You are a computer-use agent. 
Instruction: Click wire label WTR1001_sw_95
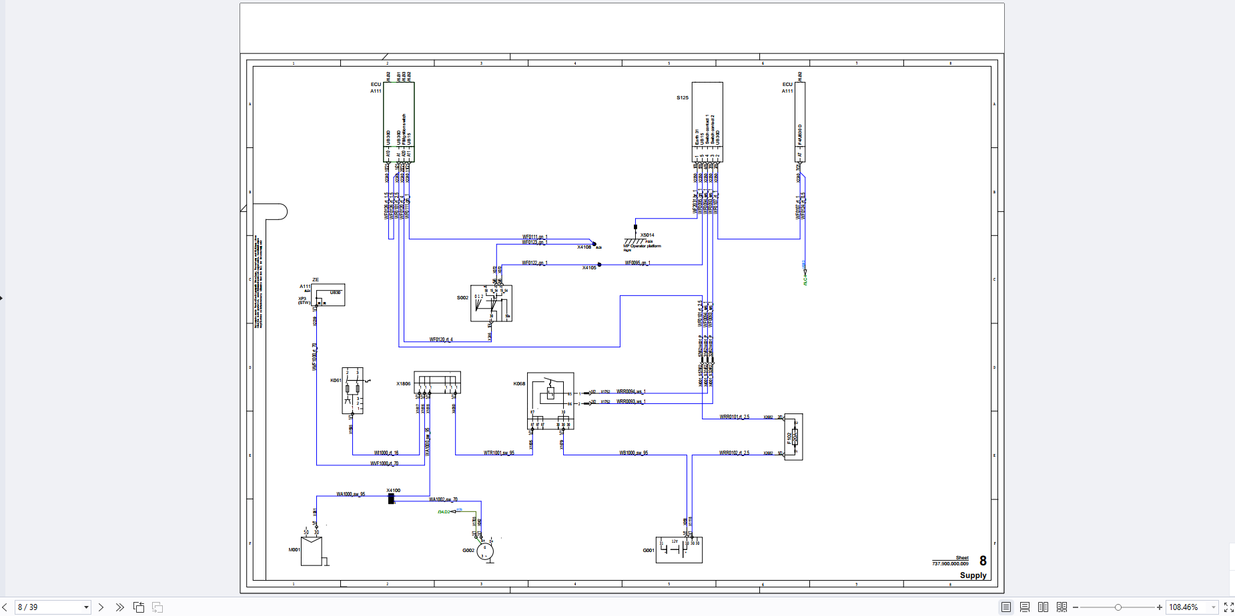point(499,453)
